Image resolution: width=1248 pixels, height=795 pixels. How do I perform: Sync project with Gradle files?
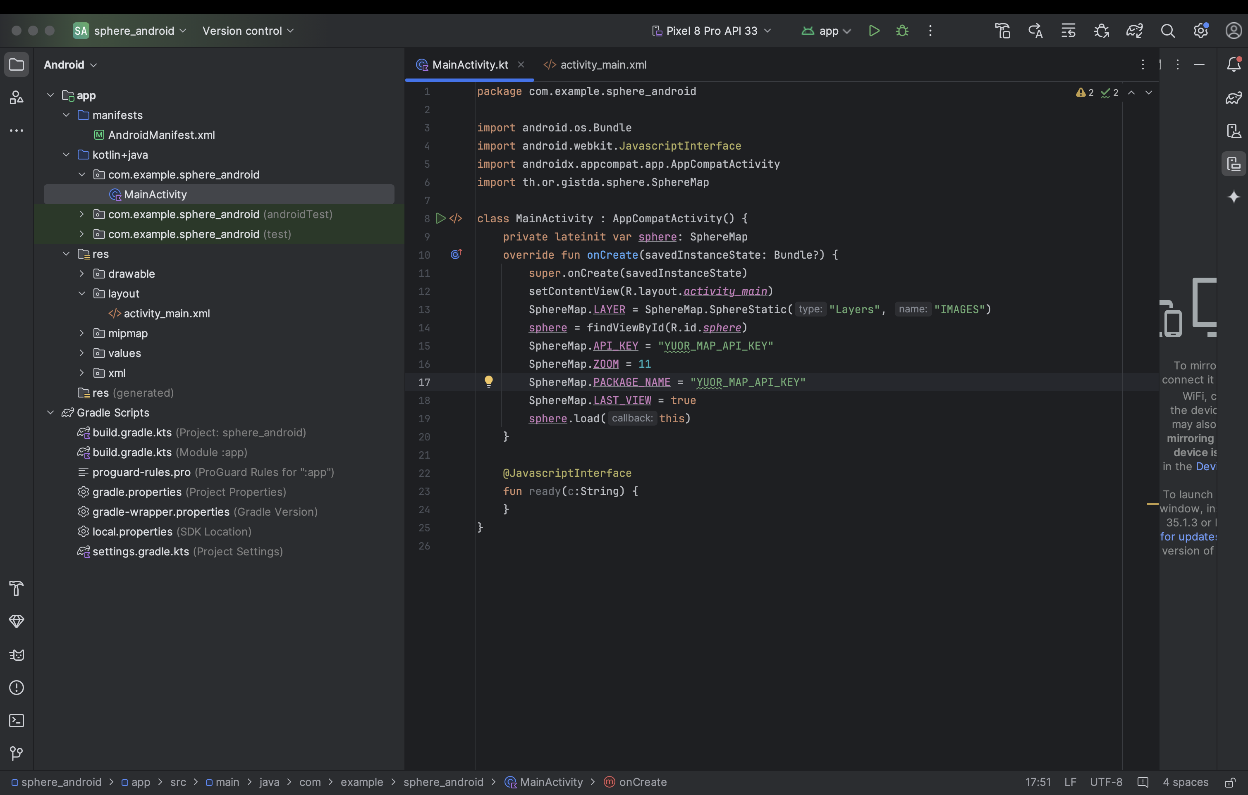coord(1135,31)
